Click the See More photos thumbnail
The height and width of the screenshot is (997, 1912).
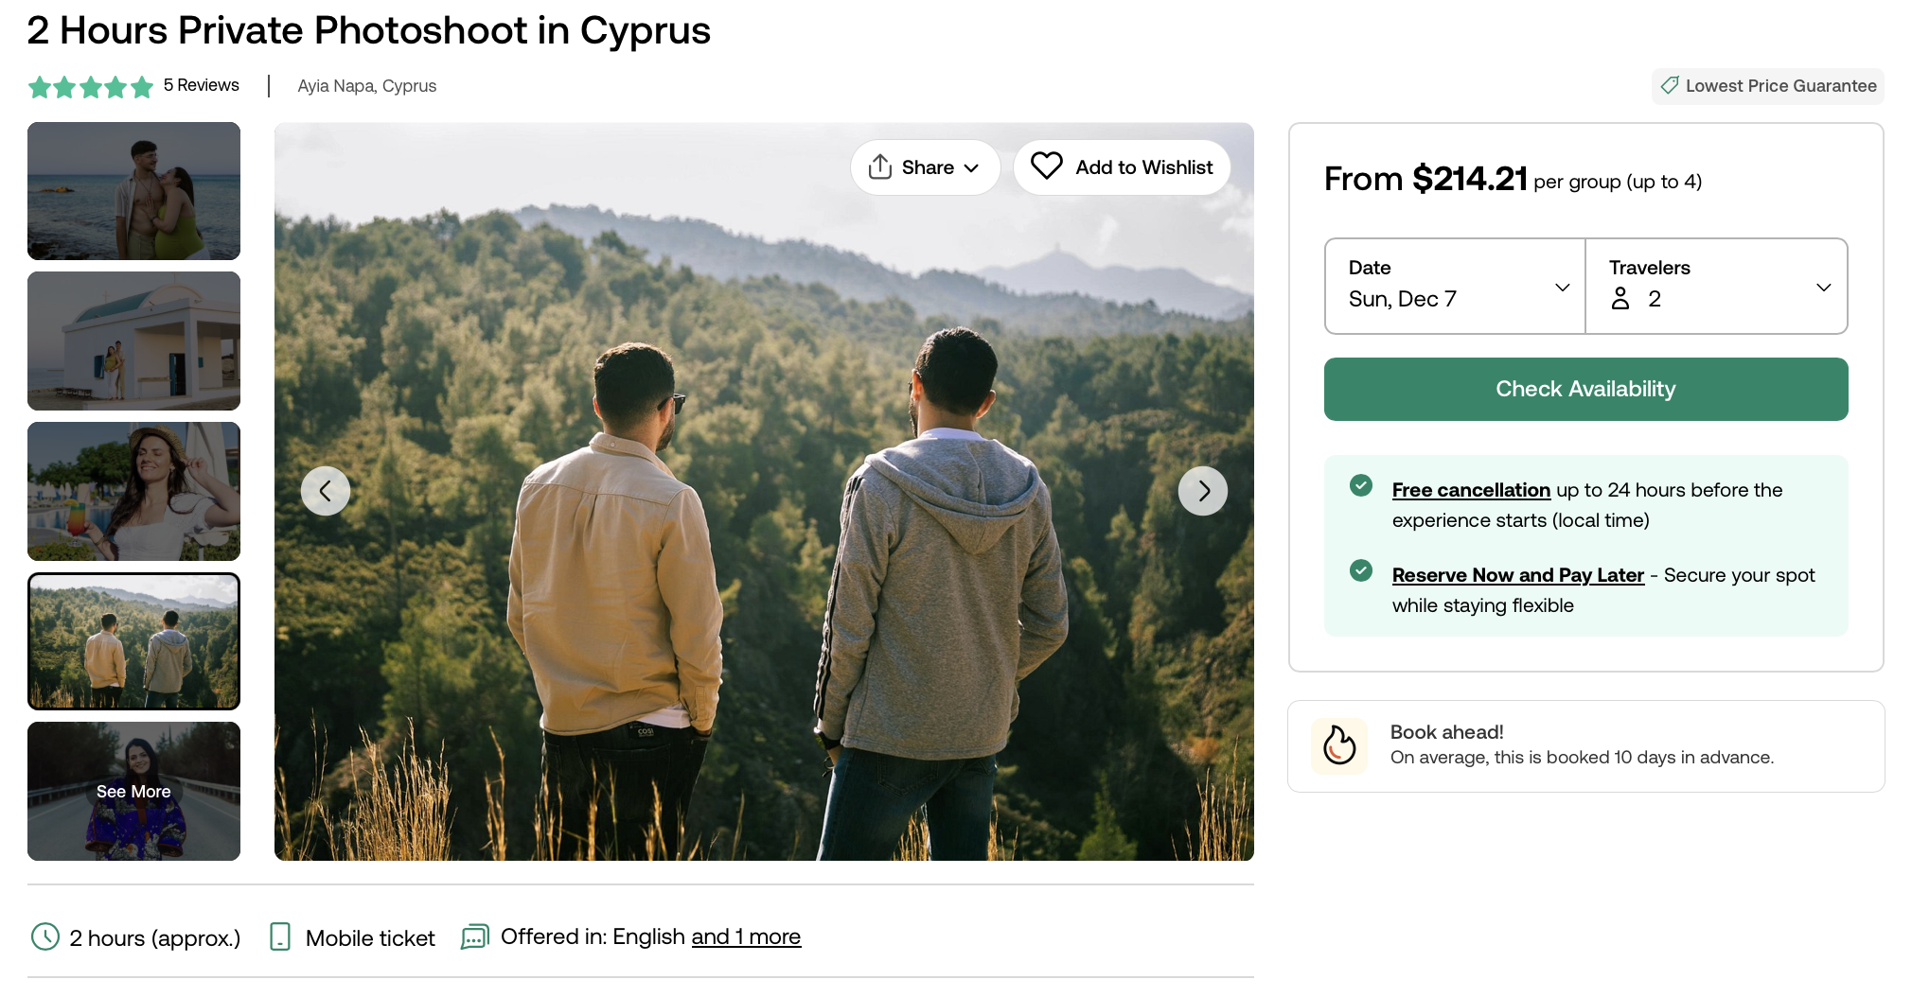click(x=133, y=791)
